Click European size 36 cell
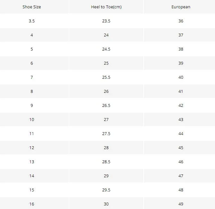This screenshot has height=209, width=215. 181,21
